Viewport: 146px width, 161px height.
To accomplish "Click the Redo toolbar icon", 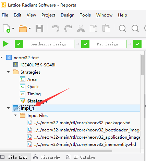I will pyautogui.click(x=68, y=29).
